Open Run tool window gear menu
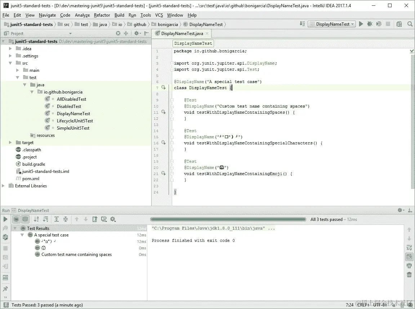This screenshot has height=309, width=415. pos(401,210)
